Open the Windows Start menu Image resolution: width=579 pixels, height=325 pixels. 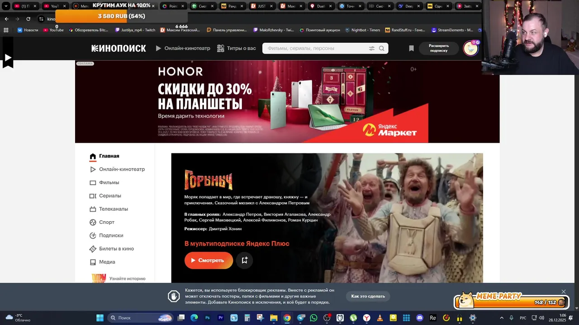point(100,318)
